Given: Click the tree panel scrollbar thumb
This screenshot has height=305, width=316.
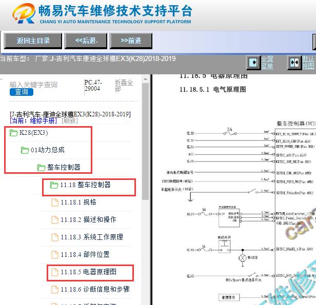Looking at the screenshot, I should click(145, 141).
